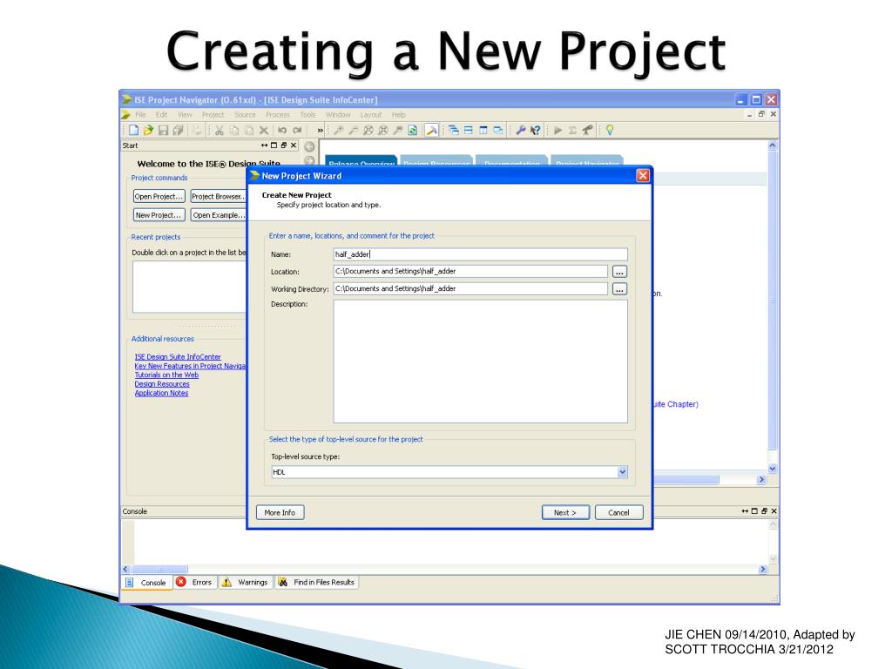This screenshot has height=669, width=892.
Task: Click the highlighted hammer toolbar icon
Action: coord(431,131)
